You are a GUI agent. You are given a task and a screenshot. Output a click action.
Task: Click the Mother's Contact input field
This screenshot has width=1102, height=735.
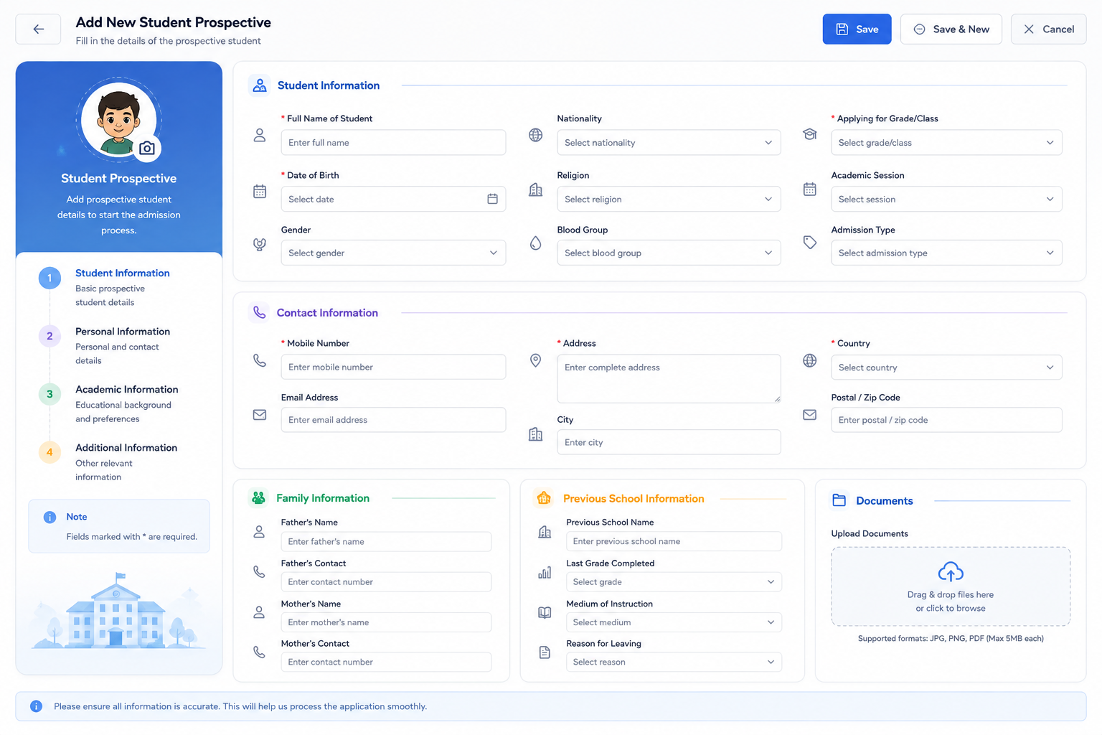click(386, 662)
